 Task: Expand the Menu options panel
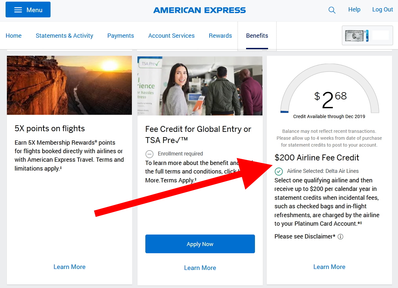[x=28, y=10]
